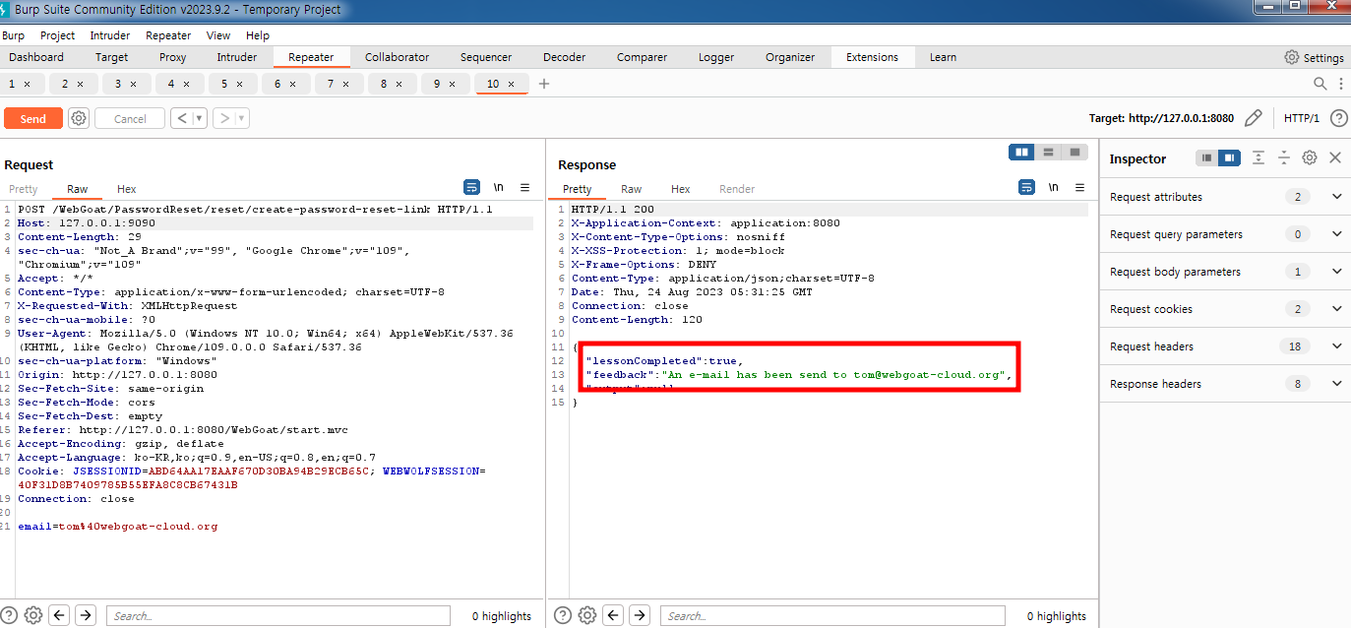Switch to Repeater tab 5

pos(224,84)
